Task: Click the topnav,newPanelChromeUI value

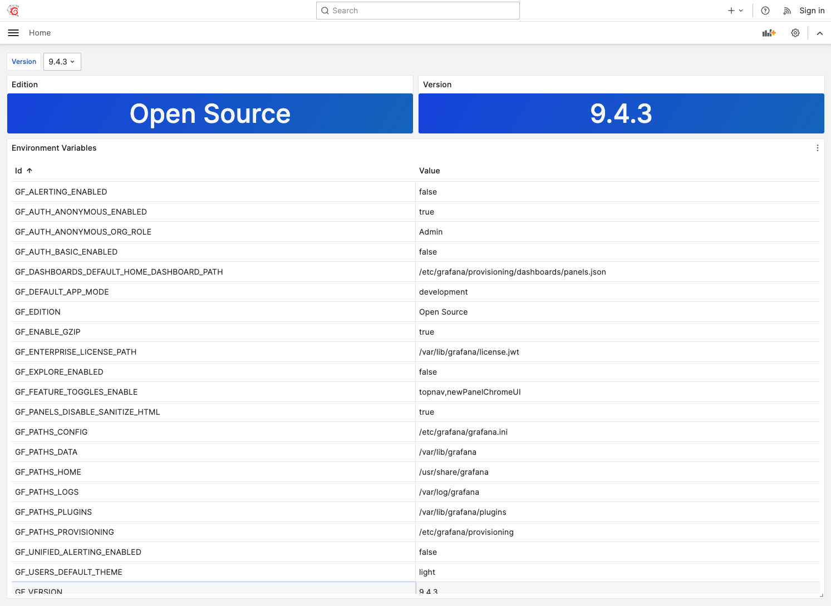Action: (x=618, y=392)
